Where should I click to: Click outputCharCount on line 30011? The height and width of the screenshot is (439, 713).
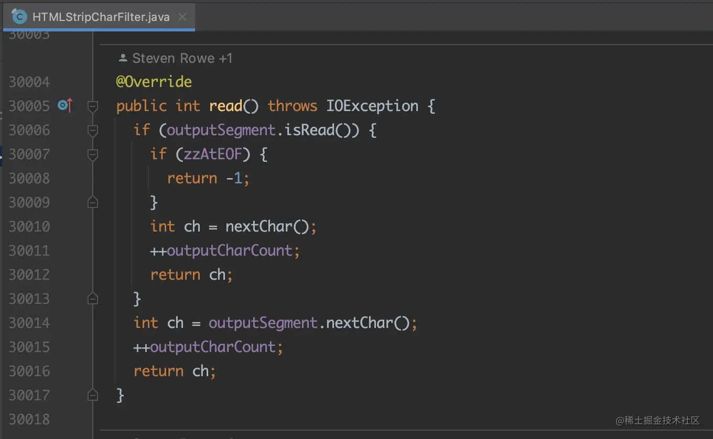(230, 250)
